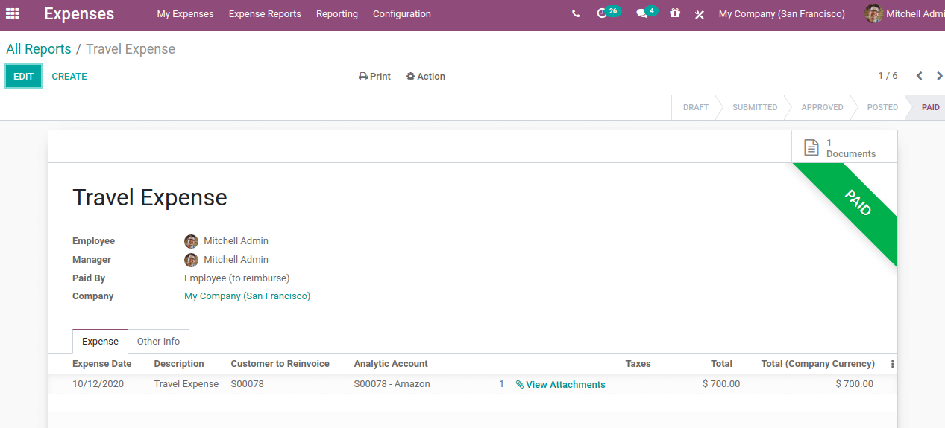Click the phone call icon
This screenshot has height=428, width=945.
576,13
